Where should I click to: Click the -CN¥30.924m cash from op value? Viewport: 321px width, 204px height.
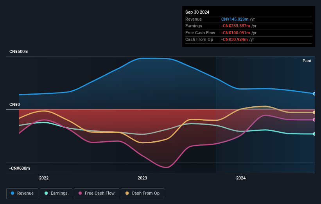(x=235, y=40)
